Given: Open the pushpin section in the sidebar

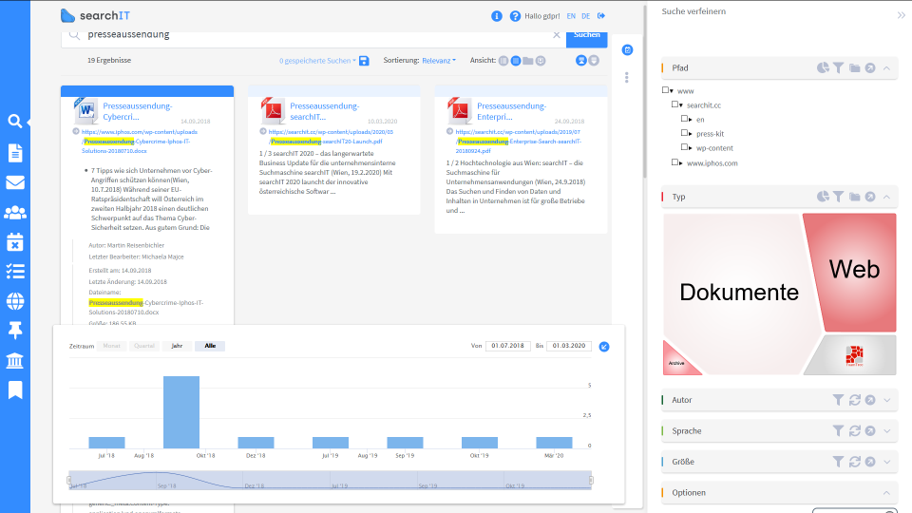Looking at the screenshot, I should pos(15,331).
